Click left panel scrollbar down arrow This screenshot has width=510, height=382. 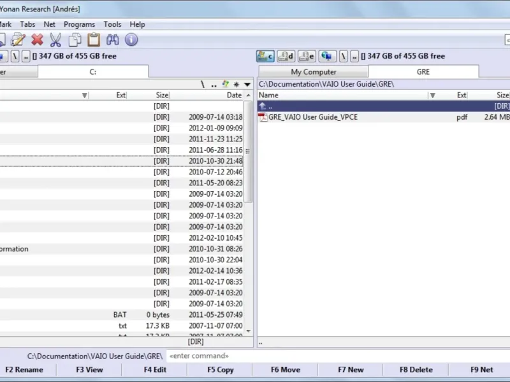coord(249,331)
